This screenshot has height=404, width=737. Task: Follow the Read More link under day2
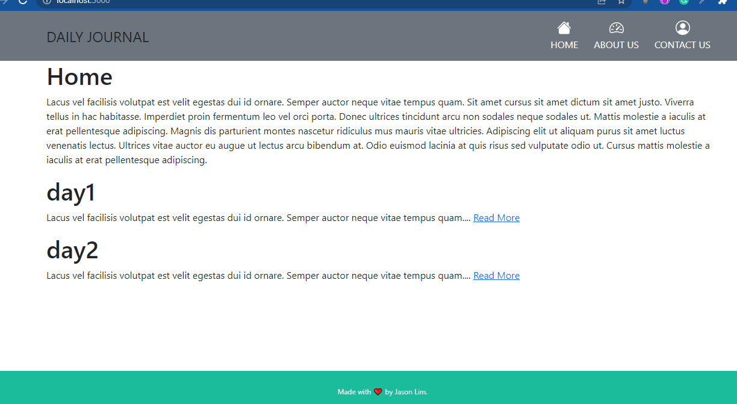click(x=496, y=275)
